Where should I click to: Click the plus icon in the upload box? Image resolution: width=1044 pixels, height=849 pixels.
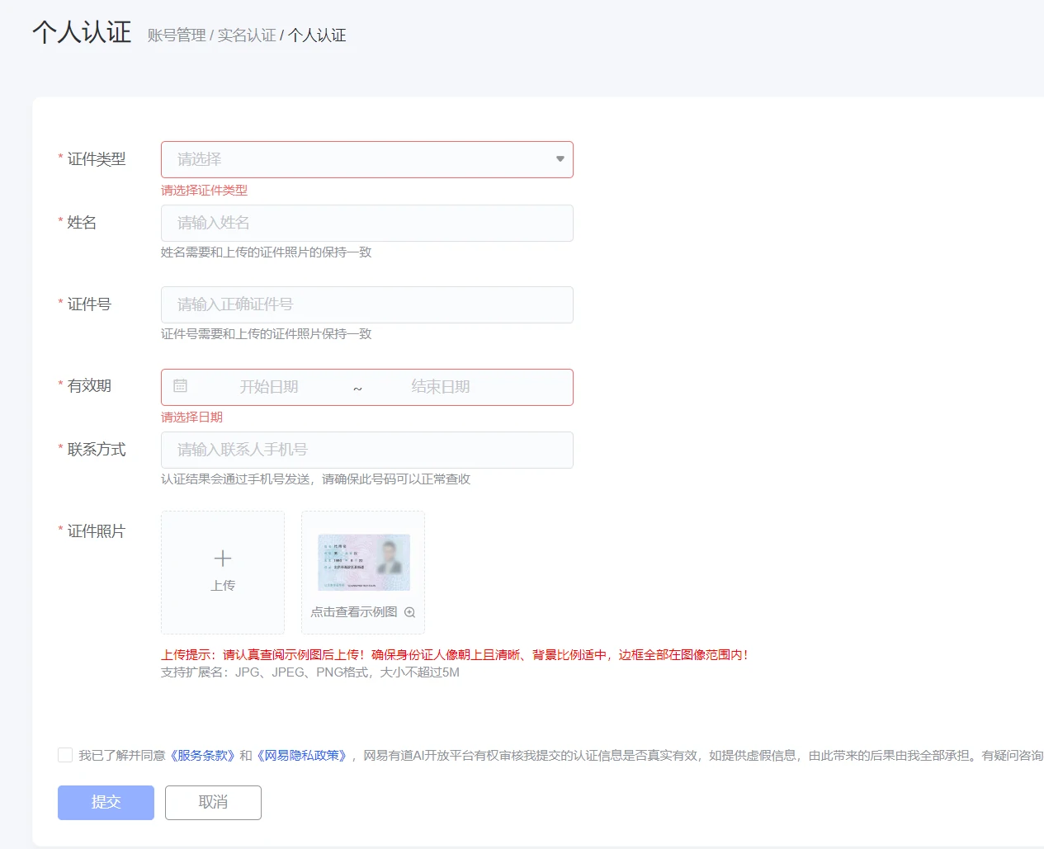coord(222,558)
